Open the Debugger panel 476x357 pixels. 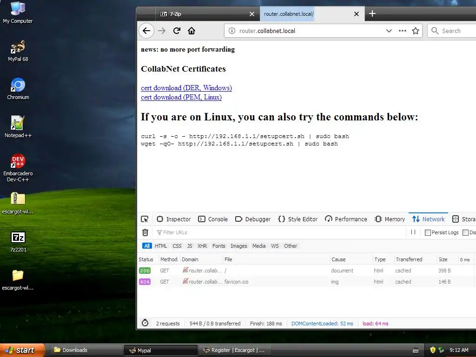click(x=253, y=219)
